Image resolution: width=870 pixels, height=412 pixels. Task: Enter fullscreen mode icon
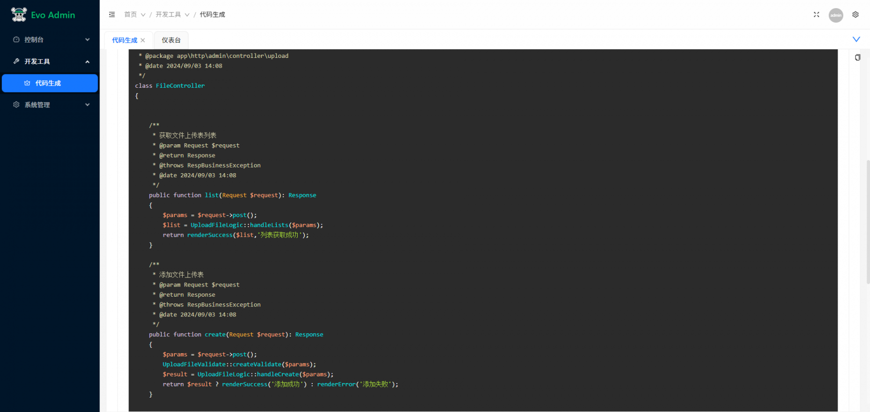[816, 14]
